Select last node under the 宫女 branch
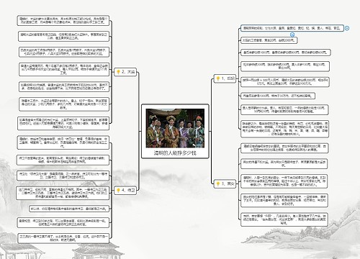Image resolution: width=360 pixels, height=259 pixels. coord(284,219)
